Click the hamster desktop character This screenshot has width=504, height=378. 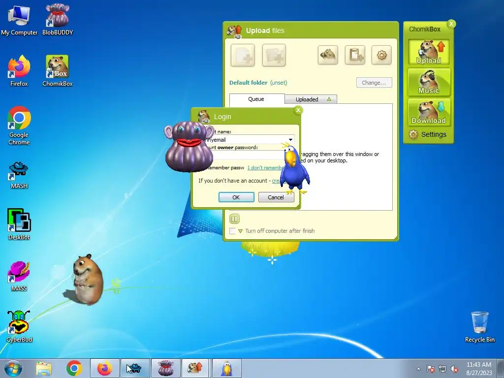click(x=87, y=279)
